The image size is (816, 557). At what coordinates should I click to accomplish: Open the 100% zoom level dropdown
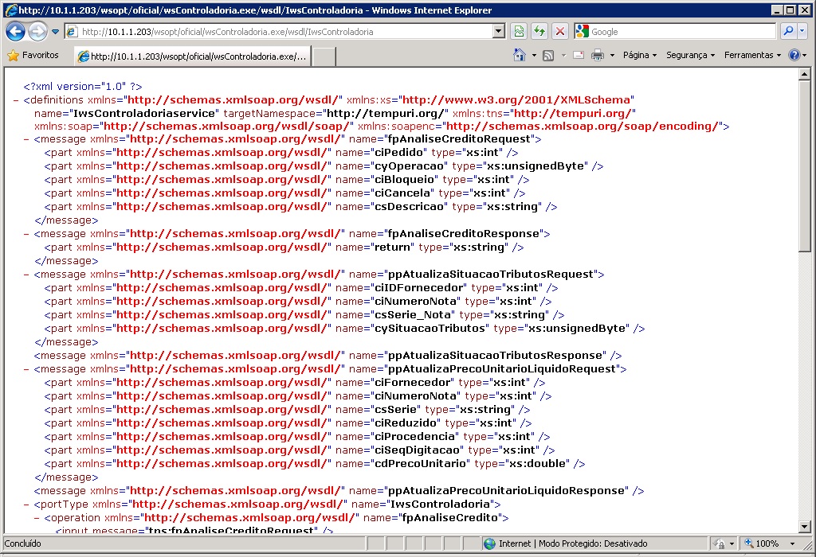tap(792, 543)
